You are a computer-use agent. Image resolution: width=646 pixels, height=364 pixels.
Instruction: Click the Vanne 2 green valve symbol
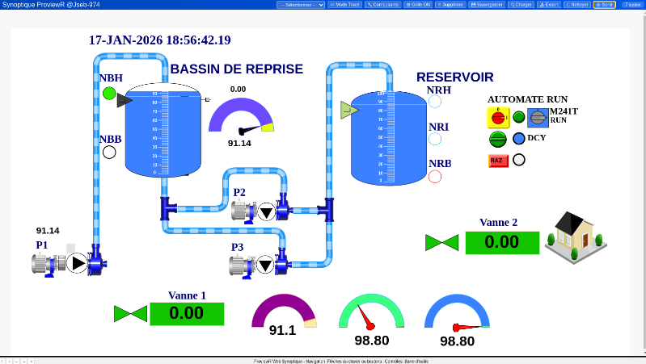click(x=442, y=242)
